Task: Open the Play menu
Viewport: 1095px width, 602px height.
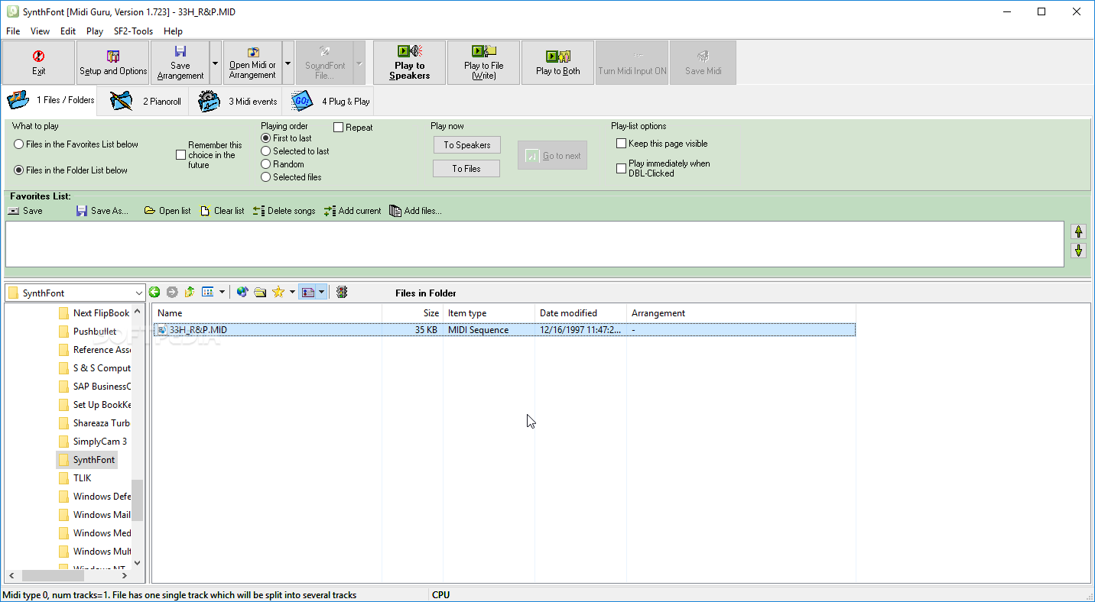Action: (x=95, y=31)
